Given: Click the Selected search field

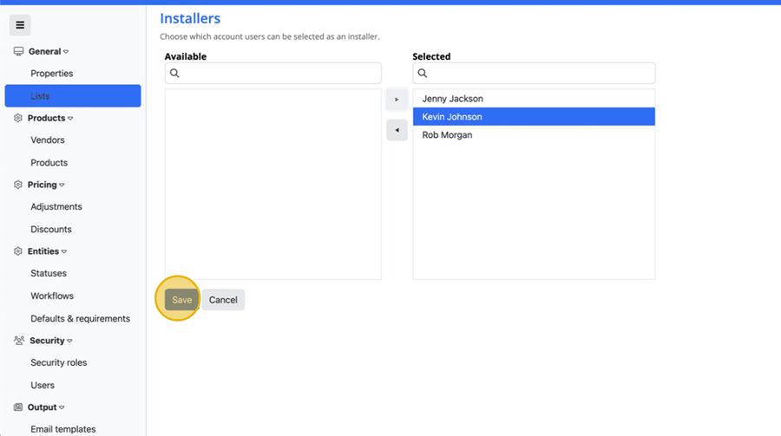Looking at the screenshot, I should click(x=538, y=74).
